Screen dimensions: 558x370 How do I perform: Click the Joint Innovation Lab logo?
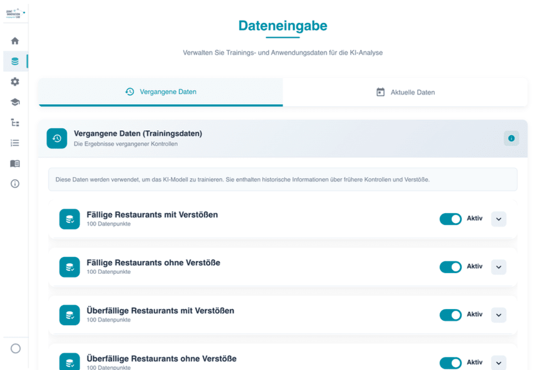[x=14, y=13]
